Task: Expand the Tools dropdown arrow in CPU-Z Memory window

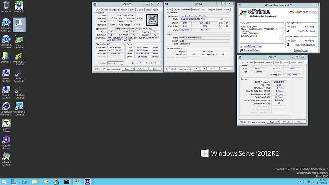Action: click(x=278, y=122)
